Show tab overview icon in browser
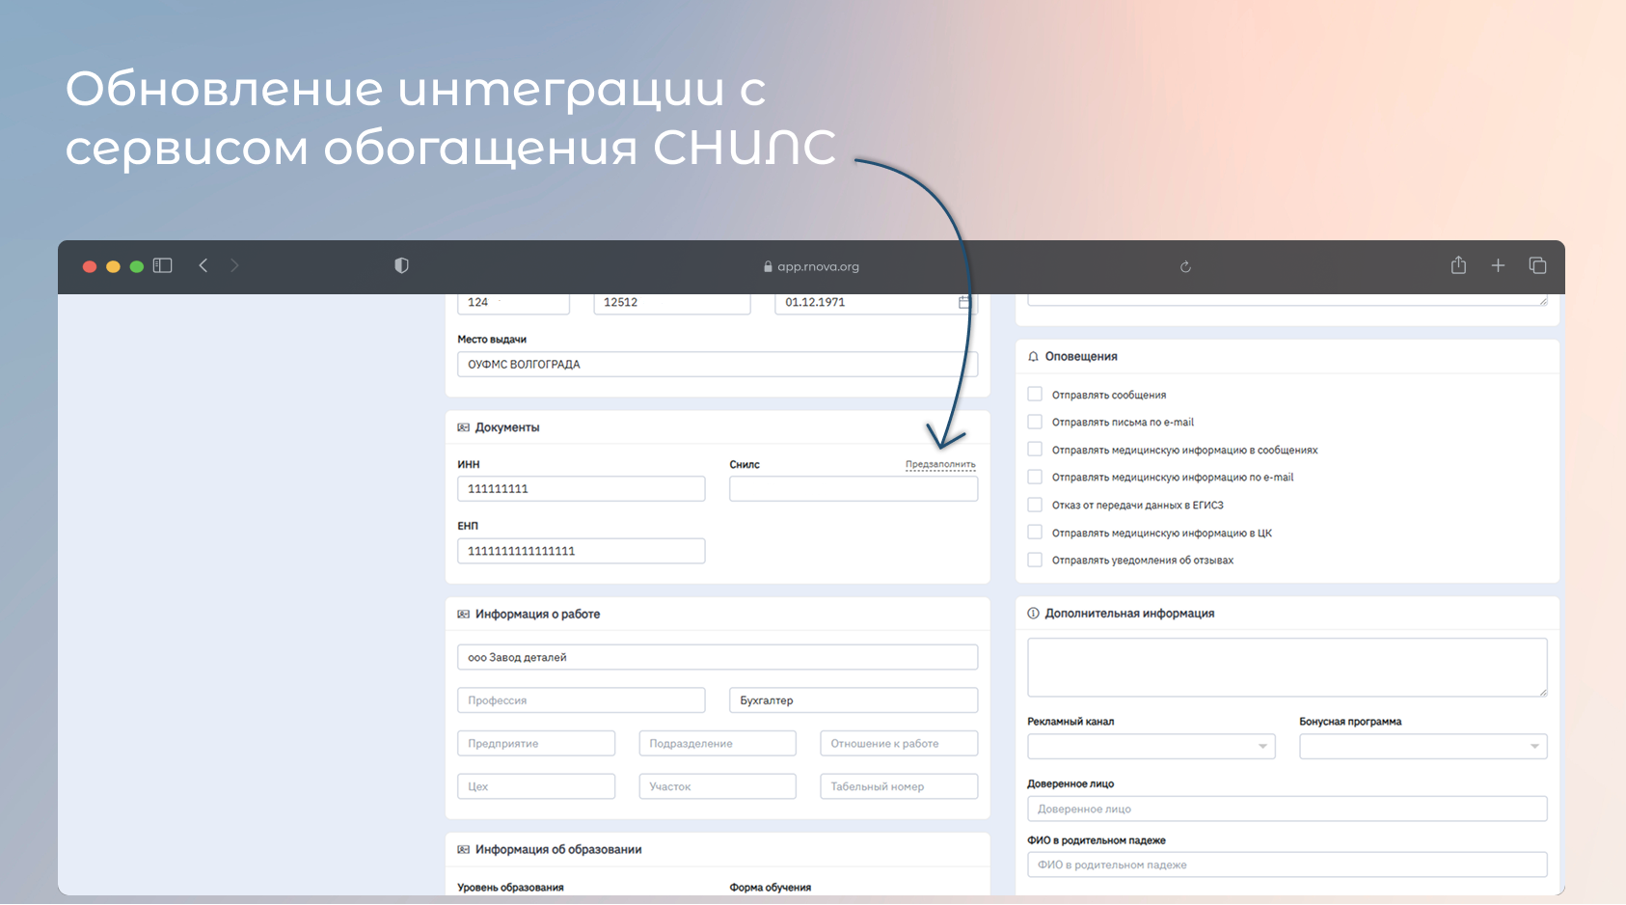 tap(1537, 265)
